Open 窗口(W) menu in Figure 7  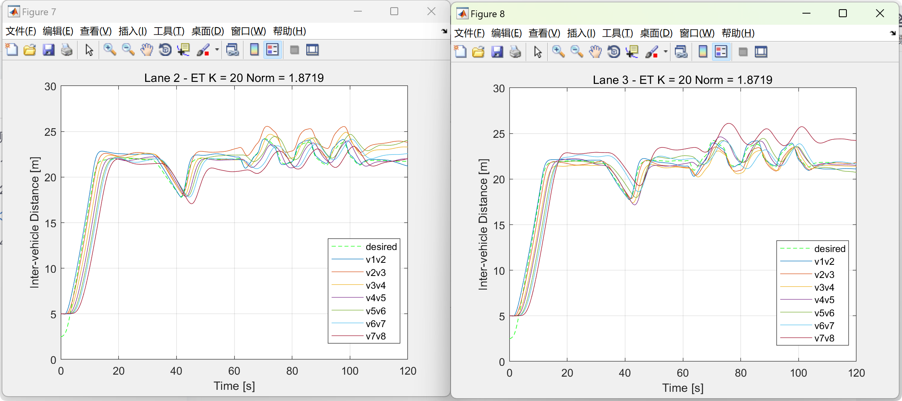point(248,31)
